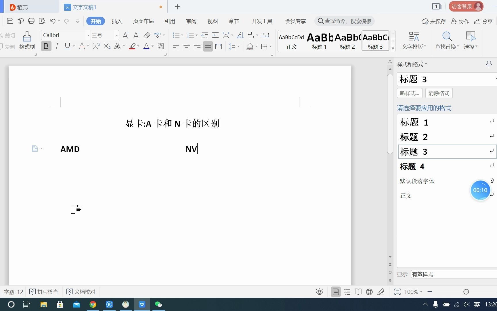The image size is (497, 311).
Task: Select the Format Painter (格式刷) tool
Action: [27, 40]
